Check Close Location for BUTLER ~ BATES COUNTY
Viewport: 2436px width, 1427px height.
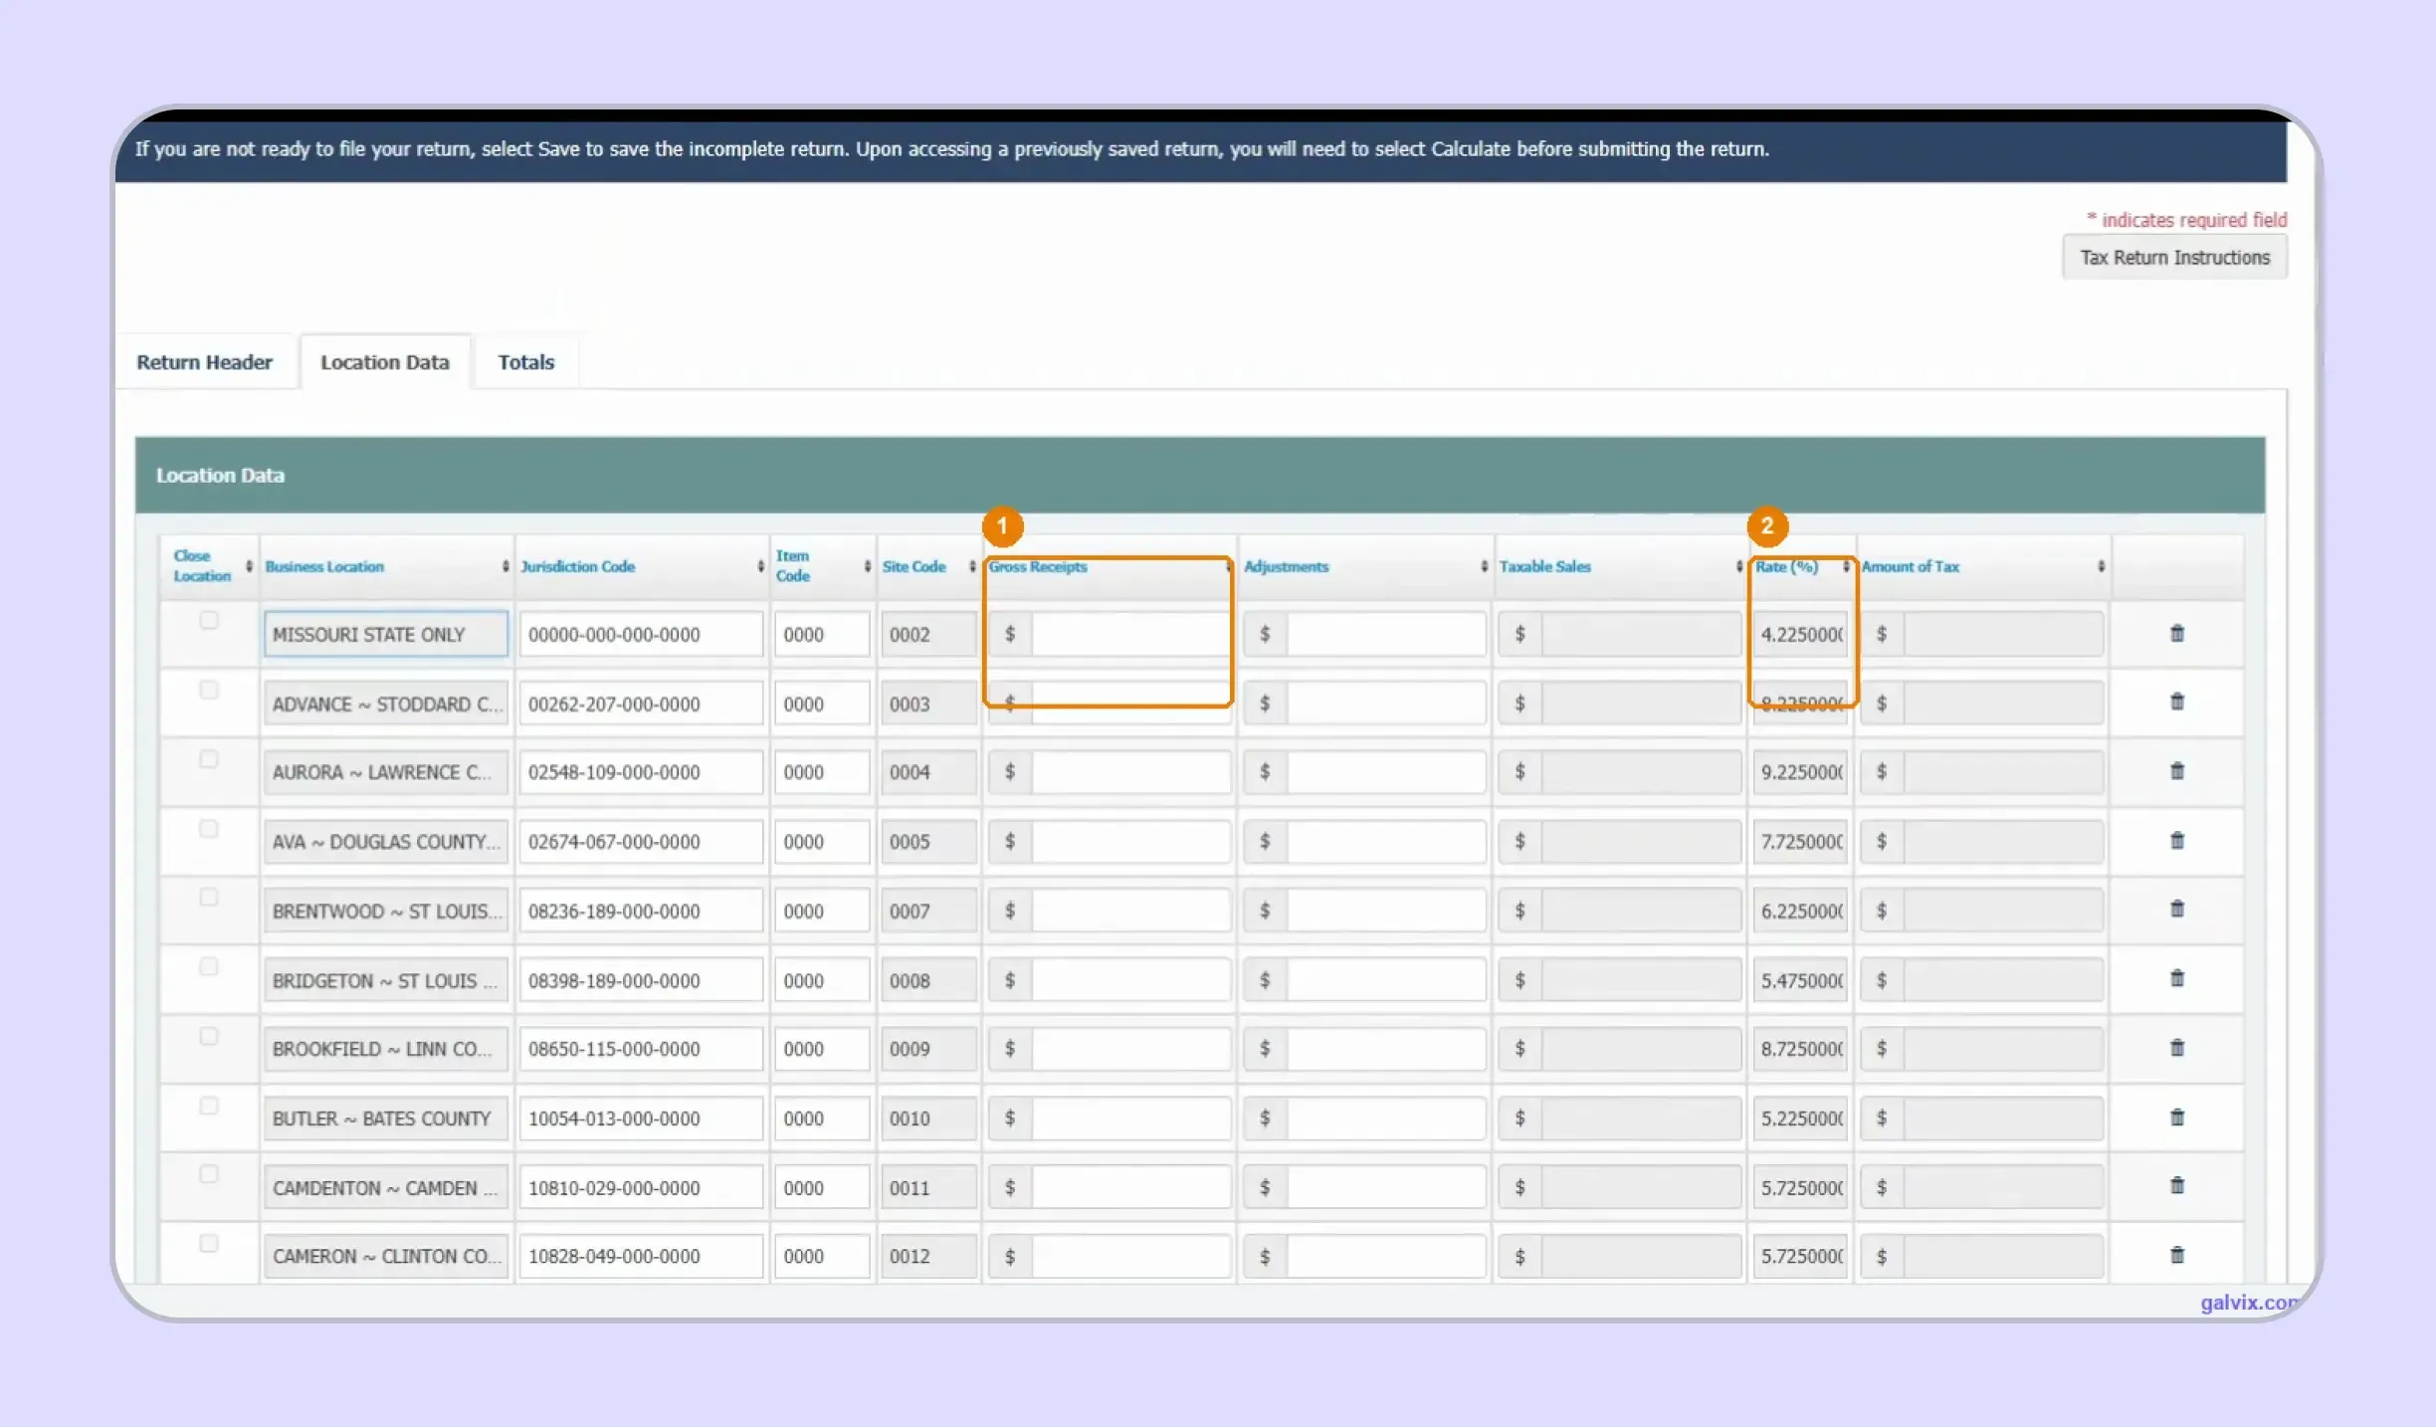(x=208, y=1106)
